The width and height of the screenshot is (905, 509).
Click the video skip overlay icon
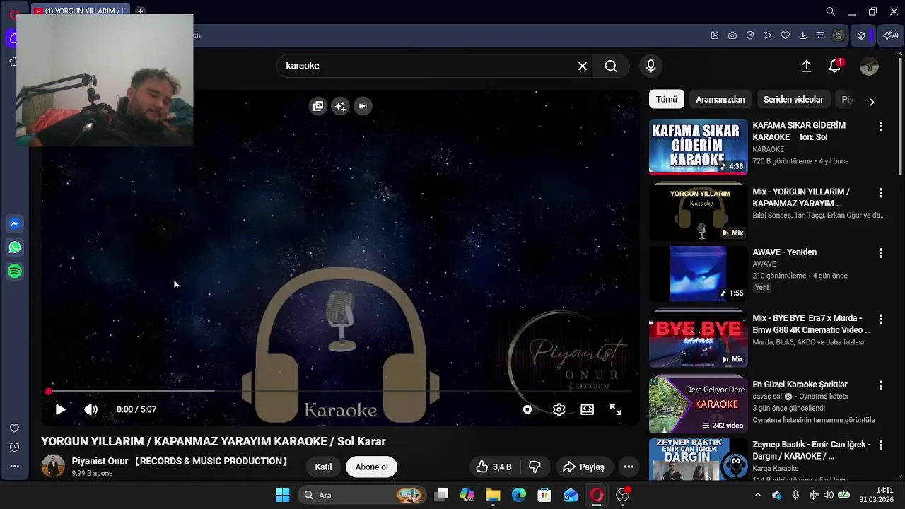pyautogui.click(x=362, y=106)
